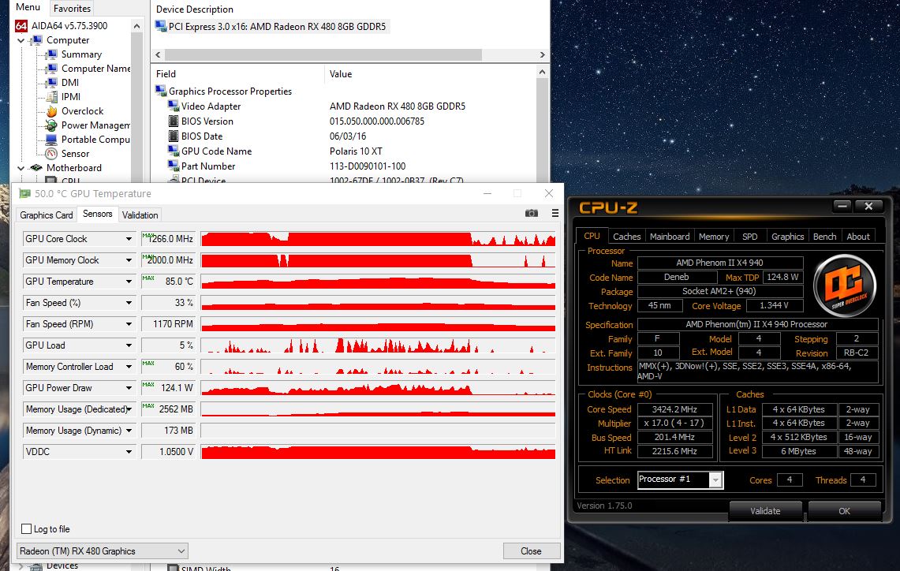Image resolution: width=900 pixels, height=571 pixels.
Task: Switch to the SPD tab in CPU-Z
Action: (x=749, y=237)
